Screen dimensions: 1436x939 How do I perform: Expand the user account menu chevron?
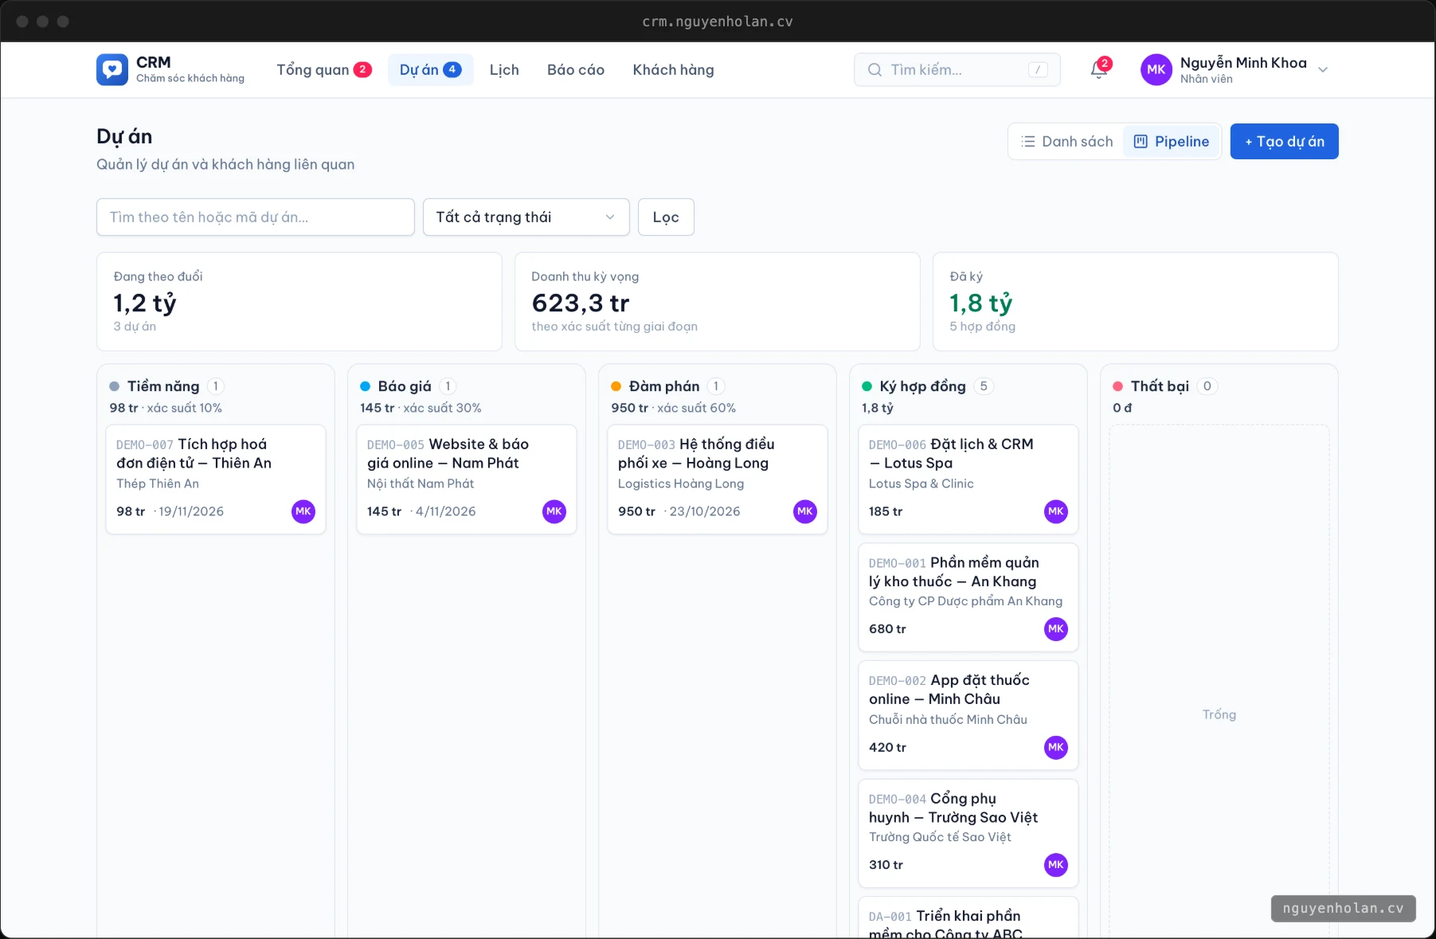click(x=1323, y=69)
